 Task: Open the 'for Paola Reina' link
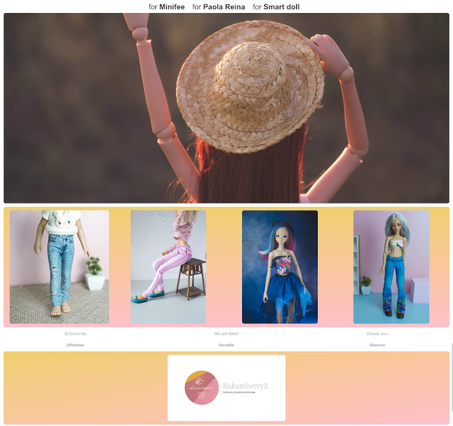[219, 7]
